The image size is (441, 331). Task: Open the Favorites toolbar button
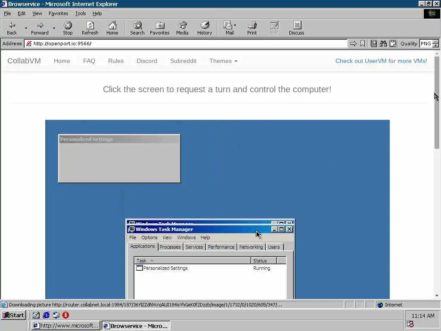click(160, 28)
